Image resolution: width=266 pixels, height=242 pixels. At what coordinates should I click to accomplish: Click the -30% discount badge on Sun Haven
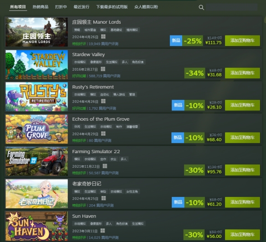coord(194,235)
